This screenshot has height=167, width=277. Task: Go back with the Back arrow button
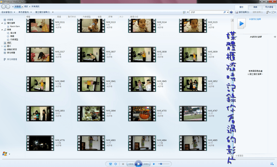[3, 7]
